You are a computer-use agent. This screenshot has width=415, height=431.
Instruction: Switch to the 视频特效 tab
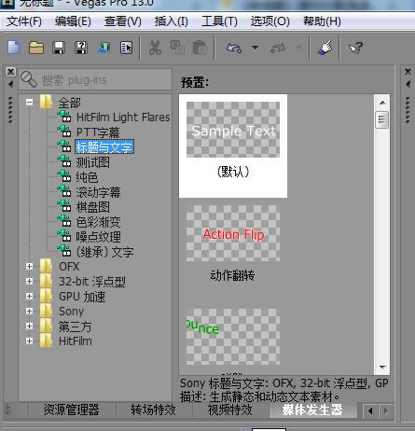click(x=230, y=410)
